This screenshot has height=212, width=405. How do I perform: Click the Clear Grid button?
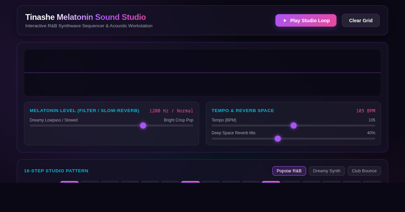coord(361,20)
